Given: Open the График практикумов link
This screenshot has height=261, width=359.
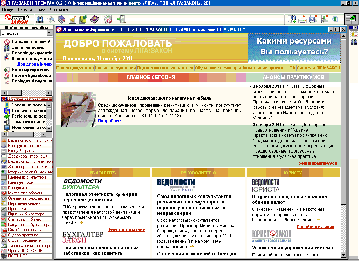Looking at the screenshot, I should [x=317, y=163].
